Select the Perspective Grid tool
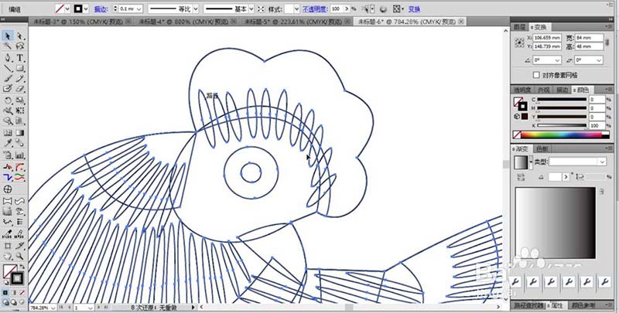The image size is (619, 313). pos(20,121)
